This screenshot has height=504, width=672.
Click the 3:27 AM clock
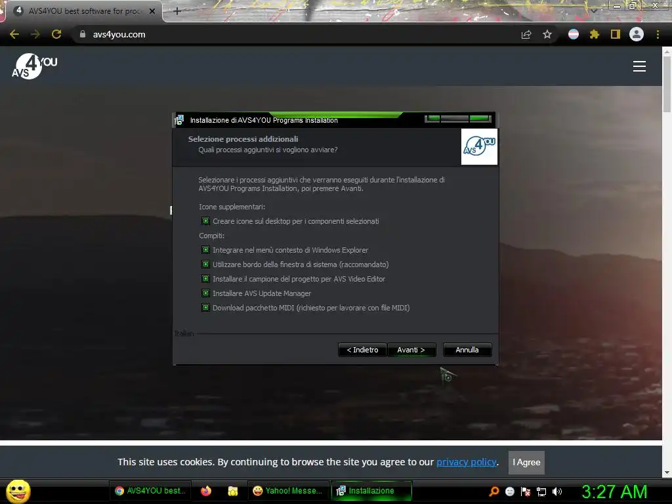point(614,492)
